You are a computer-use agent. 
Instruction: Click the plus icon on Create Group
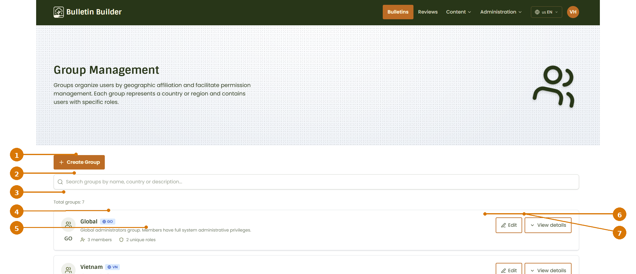[61, 162]
